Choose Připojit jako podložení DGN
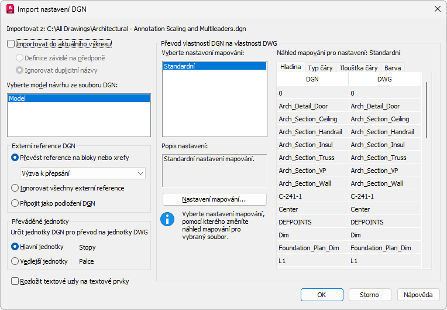The image size is (447, 310). 15,203
